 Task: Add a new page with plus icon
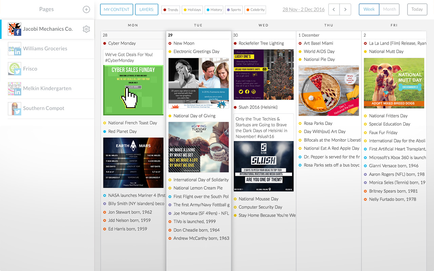click(86, 9)
